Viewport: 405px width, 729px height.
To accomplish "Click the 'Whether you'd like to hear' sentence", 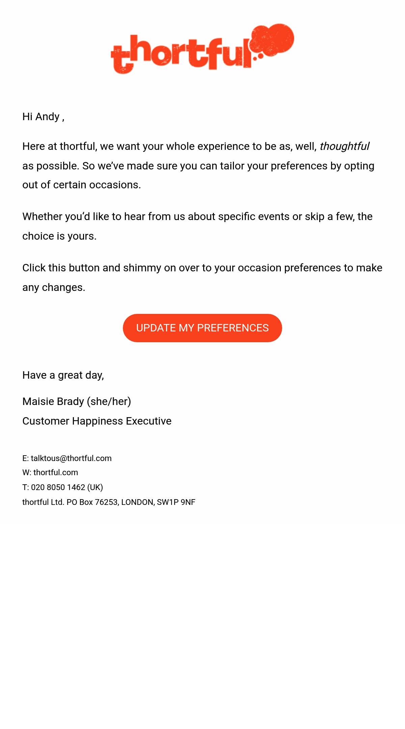I will click(x=197, y=217).
